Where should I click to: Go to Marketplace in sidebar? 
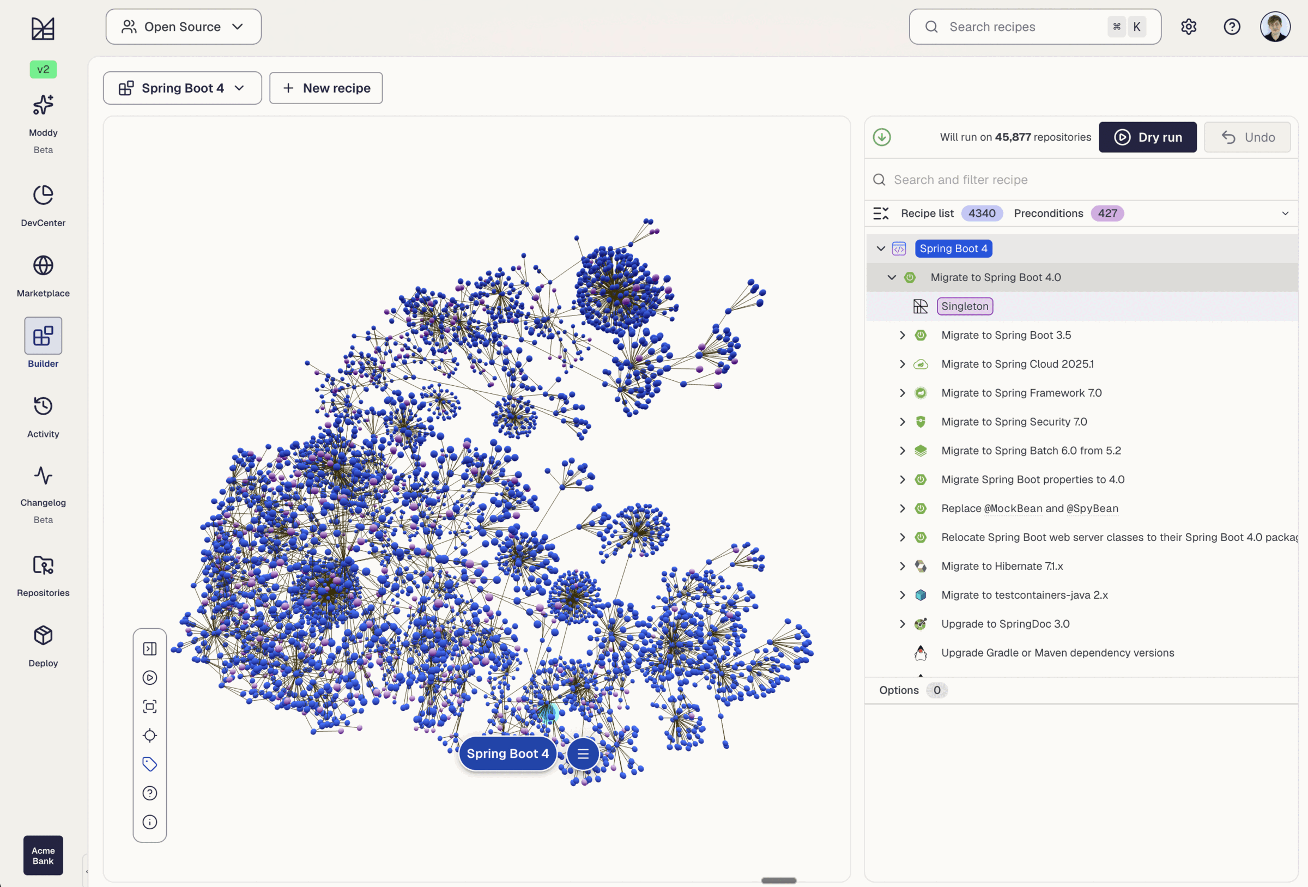tap(43, 276)
